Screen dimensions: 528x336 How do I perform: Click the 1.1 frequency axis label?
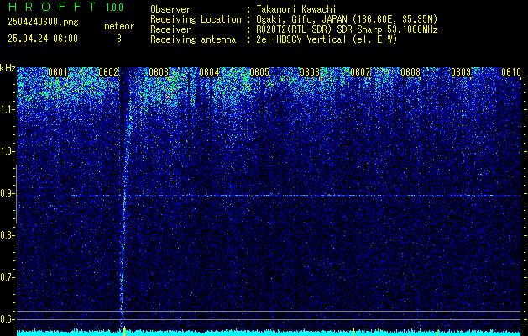click(x=8, y=109)
